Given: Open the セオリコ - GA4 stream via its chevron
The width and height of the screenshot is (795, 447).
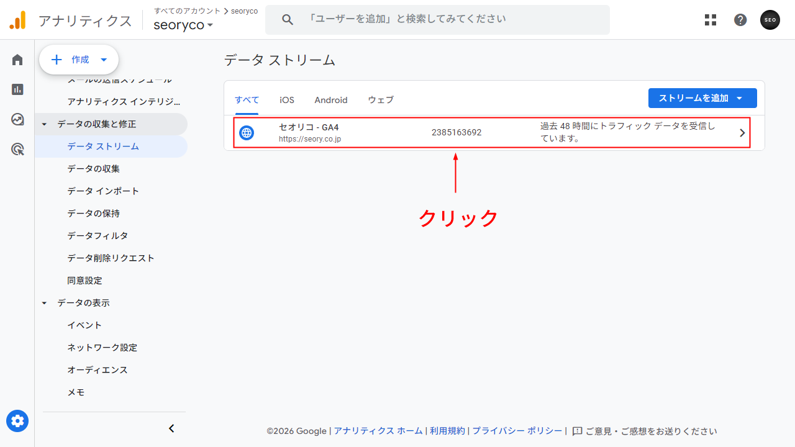Looking at the screenshot, I should click(x=742, y=132).
